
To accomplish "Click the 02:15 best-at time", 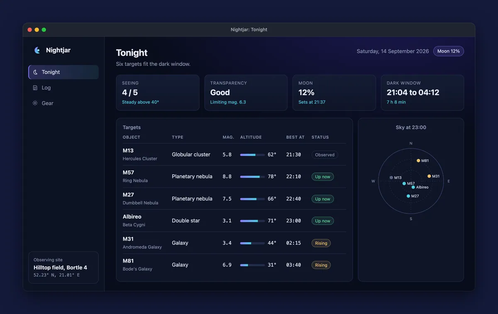I will [x=294, y=243].
